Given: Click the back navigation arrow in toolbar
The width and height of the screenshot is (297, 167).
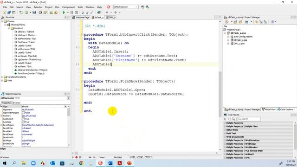Looking at the screenshot, I should click(107, 13).
